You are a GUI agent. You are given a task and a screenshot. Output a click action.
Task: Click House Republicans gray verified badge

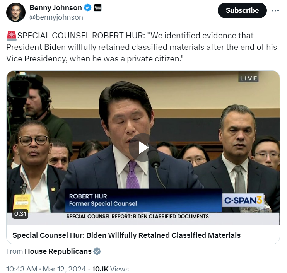(97, 251)
